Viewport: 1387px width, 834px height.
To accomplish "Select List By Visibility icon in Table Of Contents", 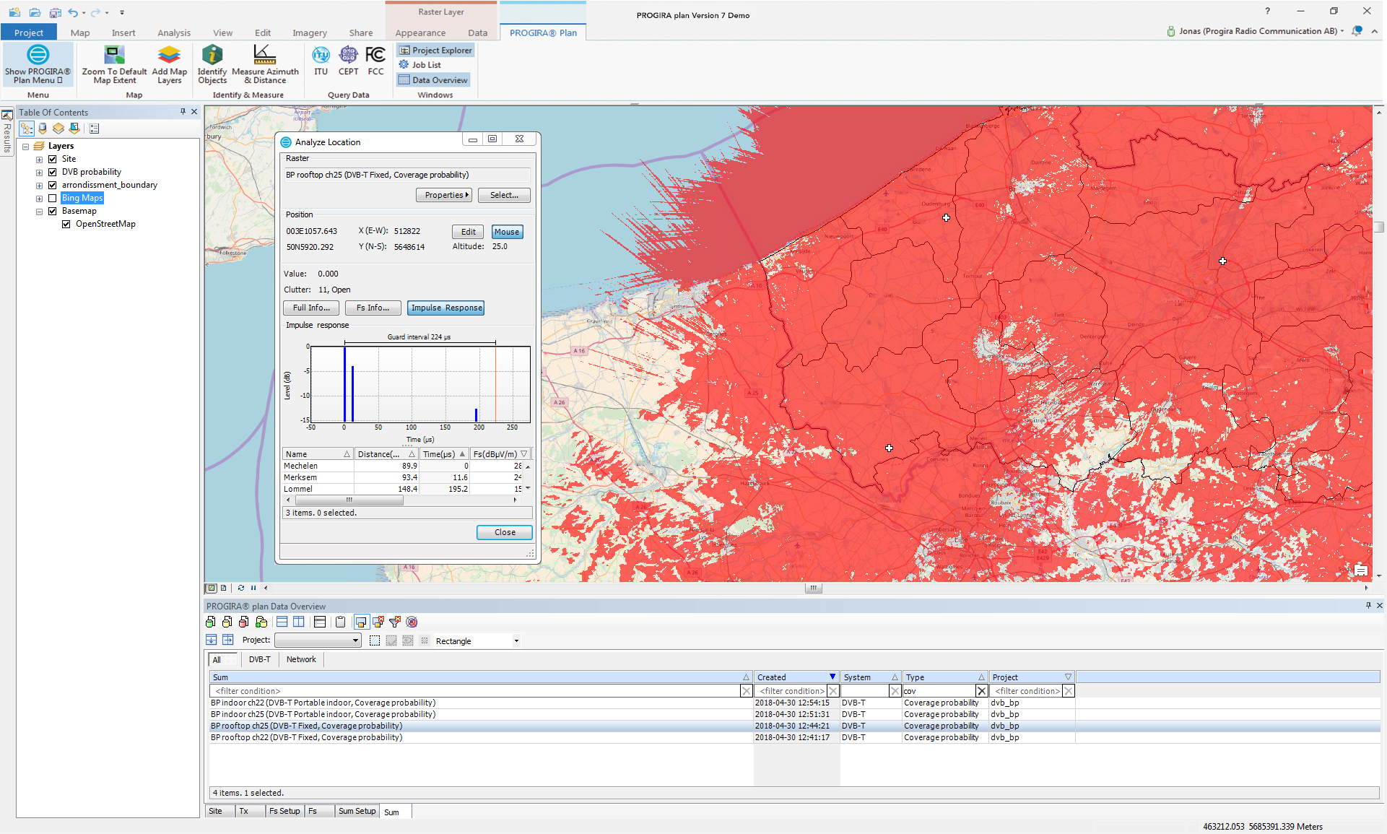I will pos(58,129).
